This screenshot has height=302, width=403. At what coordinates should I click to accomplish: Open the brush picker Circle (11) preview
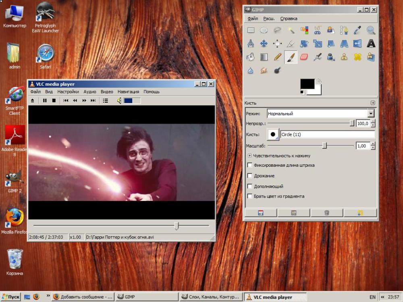tap(273, 134)
